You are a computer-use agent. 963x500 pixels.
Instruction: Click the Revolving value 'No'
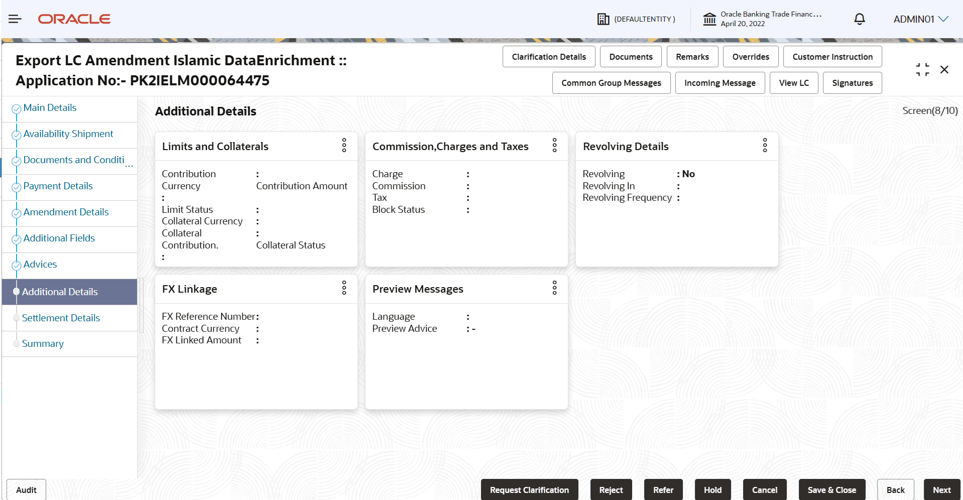688,174
